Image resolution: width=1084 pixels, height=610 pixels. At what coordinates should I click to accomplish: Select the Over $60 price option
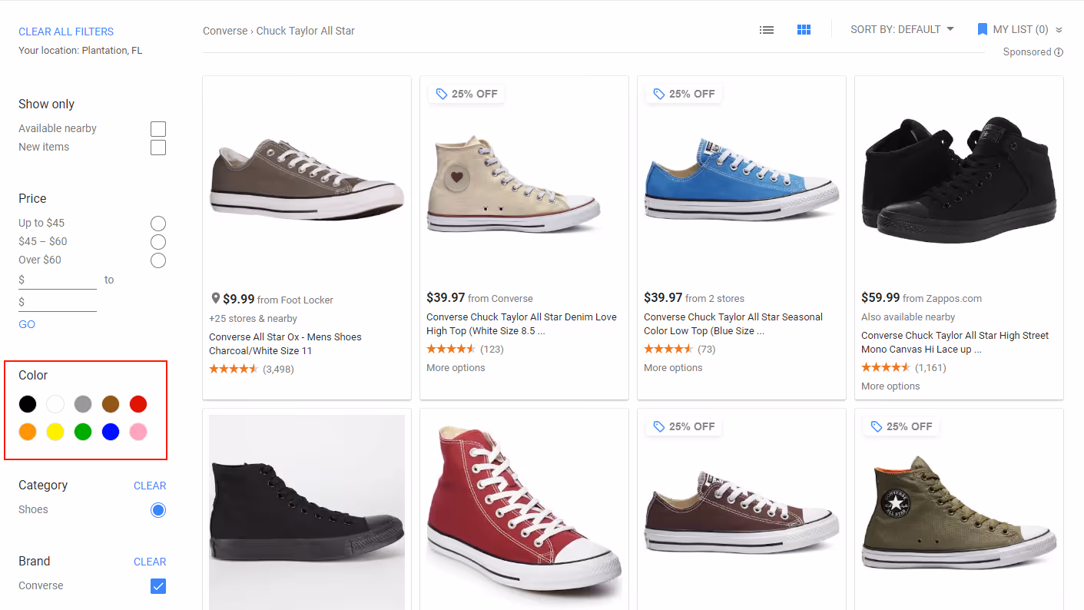click(158, 260)
